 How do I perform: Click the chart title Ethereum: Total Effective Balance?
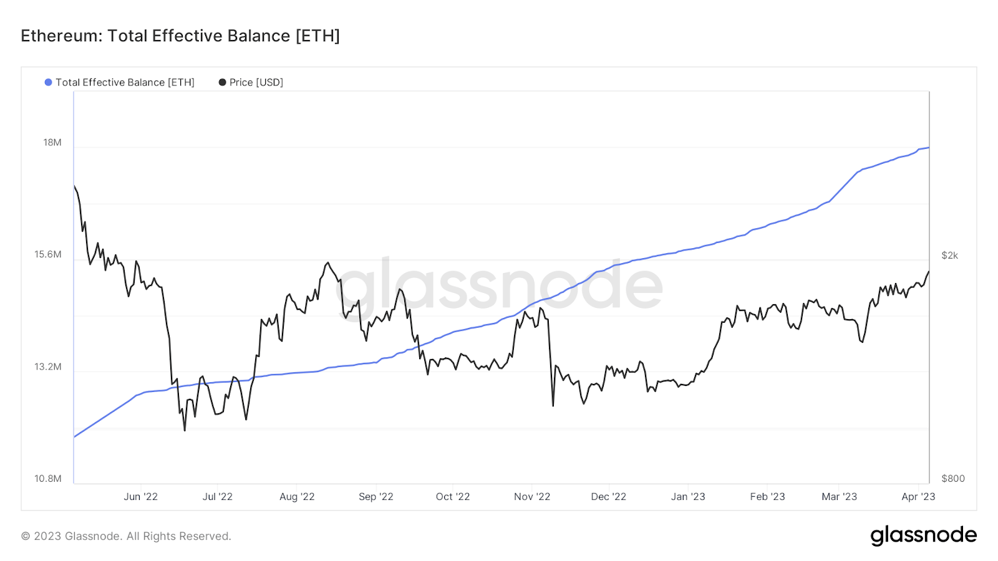click(x=180, y=36)
